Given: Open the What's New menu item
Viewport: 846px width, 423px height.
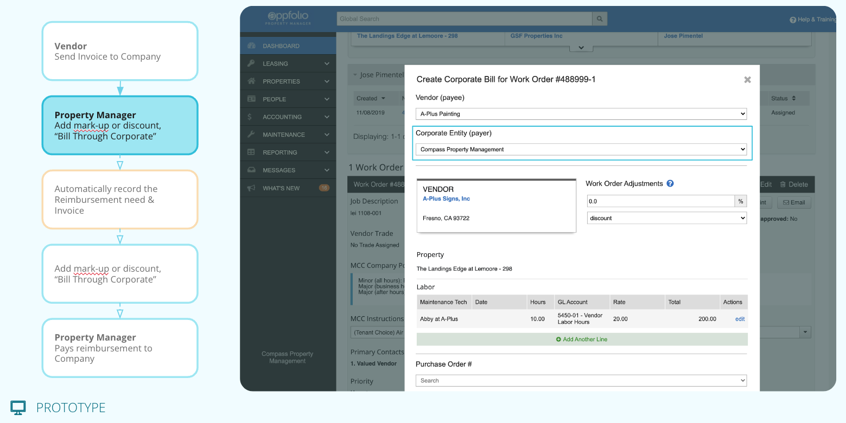Looking at the screenshot, I should click(x=288, y=188).
